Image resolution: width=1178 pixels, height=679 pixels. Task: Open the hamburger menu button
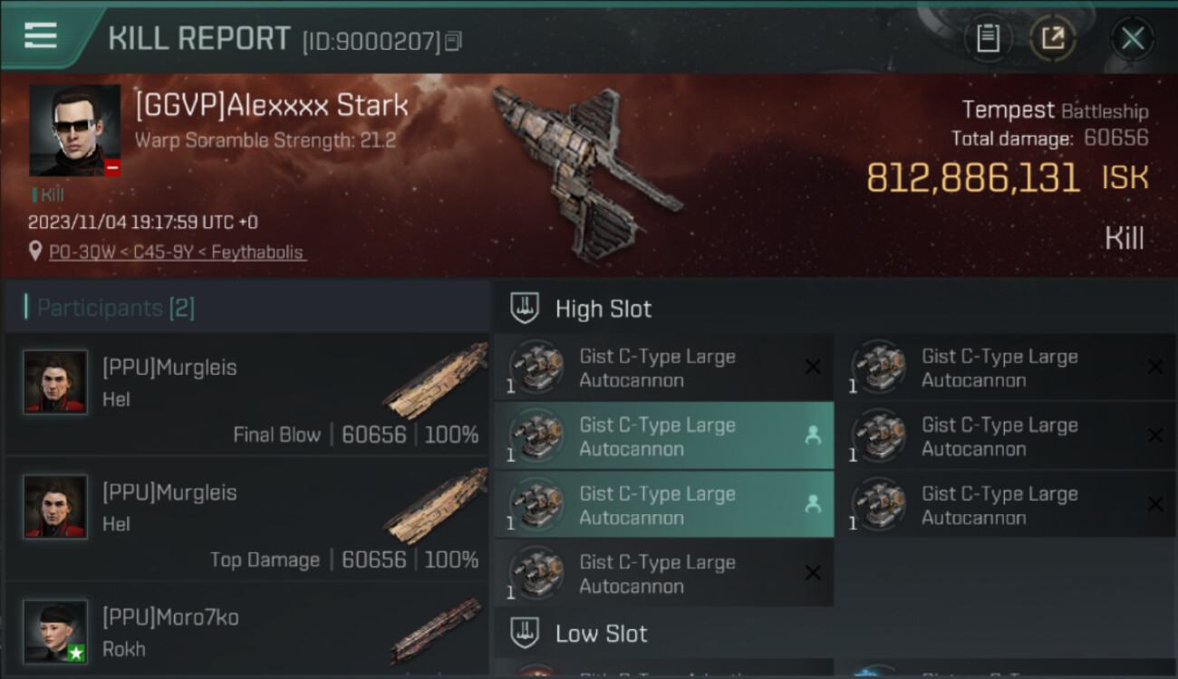tap(41, 36)
